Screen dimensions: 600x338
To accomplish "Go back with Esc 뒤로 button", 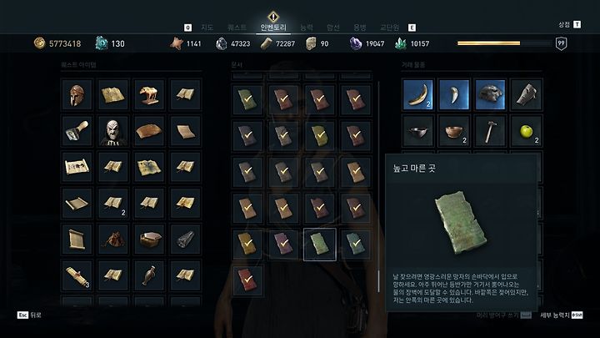I will [29, 315].
